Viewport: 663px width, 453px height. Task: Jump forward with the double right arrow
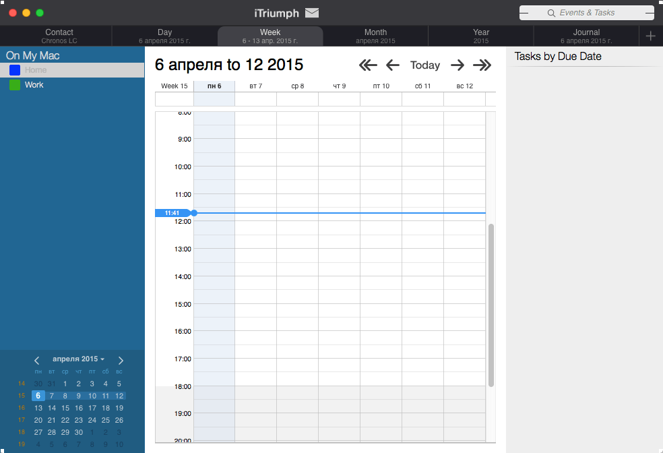(x=482, y=65)
